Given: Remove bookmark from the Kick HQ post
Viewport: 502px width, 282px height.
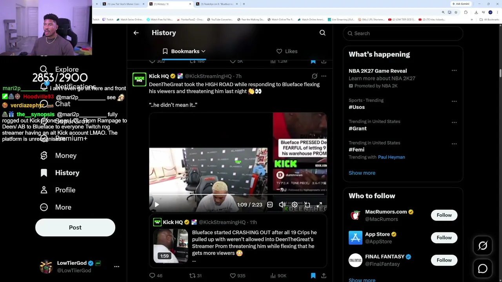Looking at the screenshot, I should coord(313,276).
